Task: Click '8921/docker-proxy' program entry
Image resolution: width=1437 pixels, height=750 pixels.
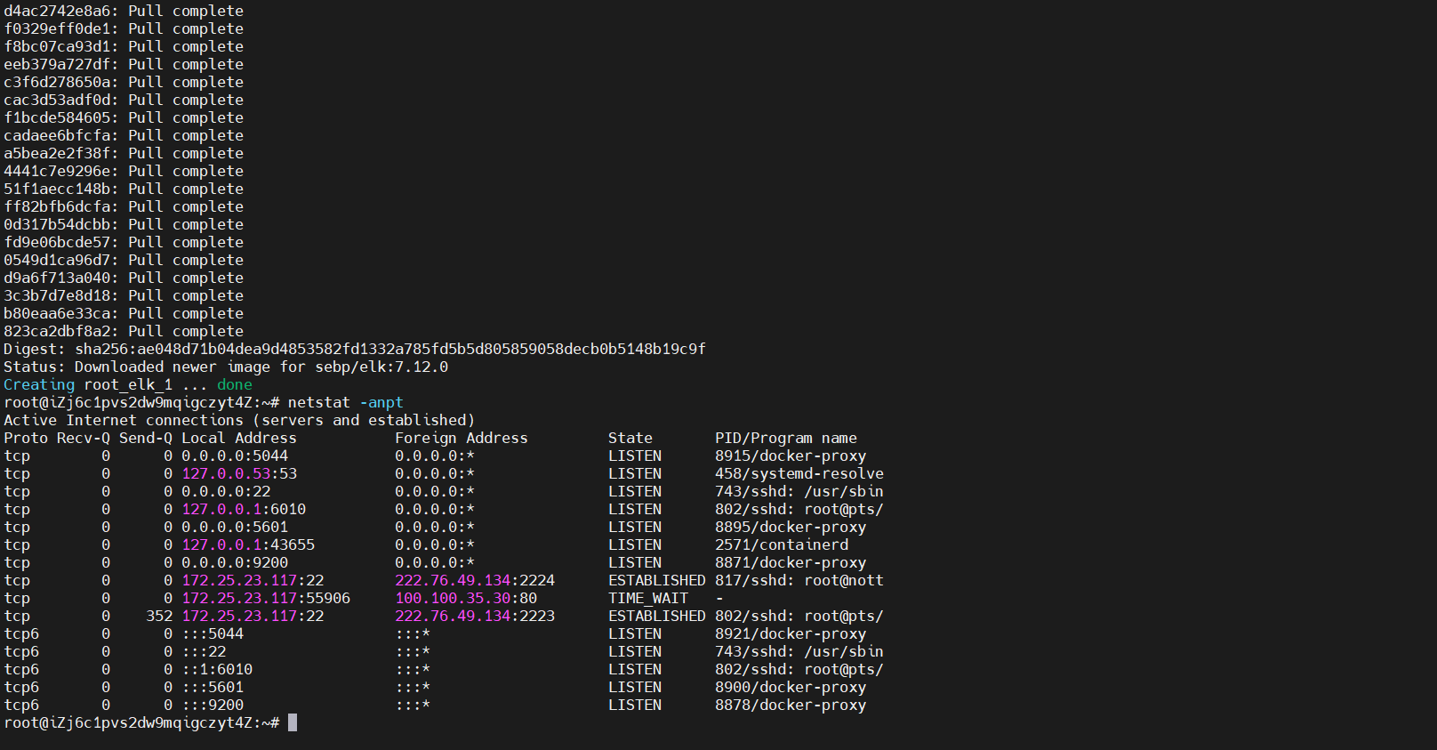Action: pos(791,633)
